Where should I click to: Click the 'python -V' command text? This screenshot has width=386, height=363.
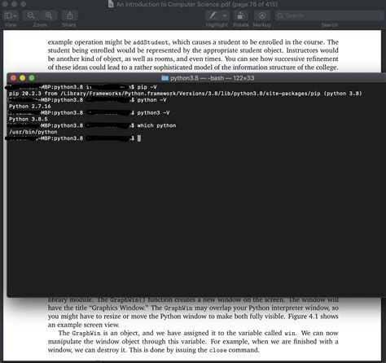151,100
